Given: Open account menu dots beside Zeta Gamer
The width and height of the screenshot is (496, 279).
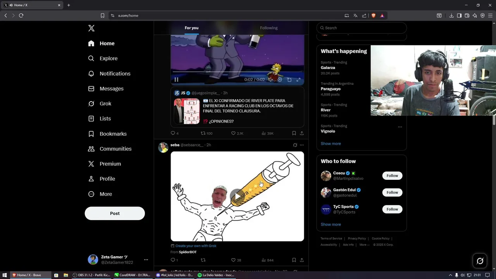Looking at the screenshot, I should [x=146, y=260].
